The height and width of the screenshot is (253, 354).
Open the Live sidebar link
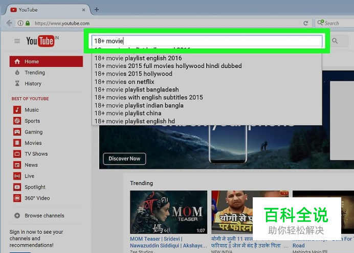(30, 176)
